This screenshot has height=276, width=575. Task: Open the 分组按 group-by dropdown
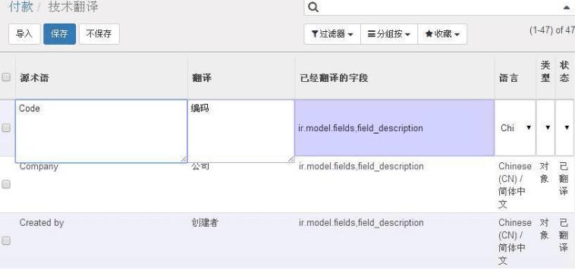click(389, 34)
